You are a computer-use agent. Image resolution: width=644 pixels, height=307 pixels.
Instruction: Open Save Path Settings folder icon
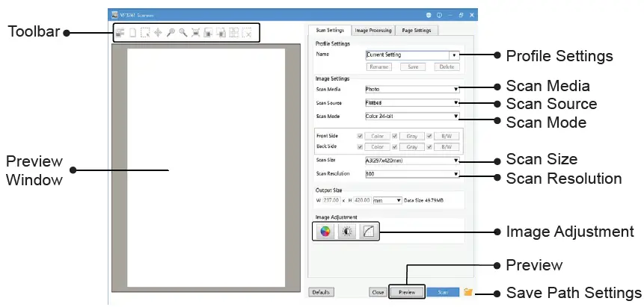[468, 292]
